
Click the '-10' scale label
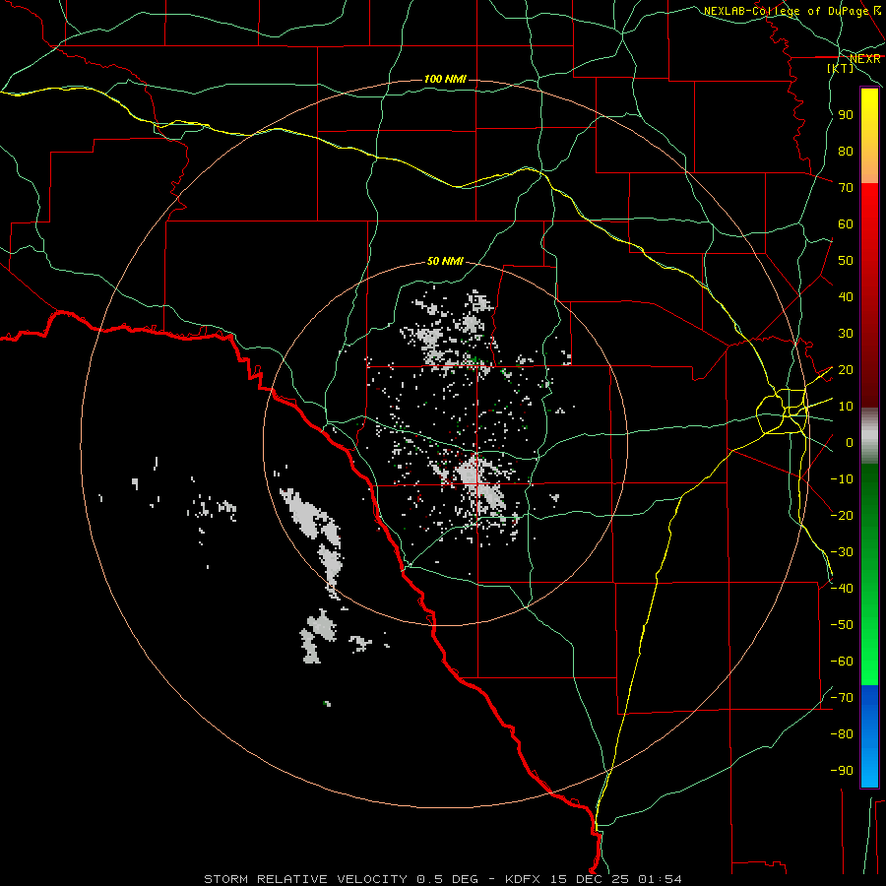pos(842,479)
